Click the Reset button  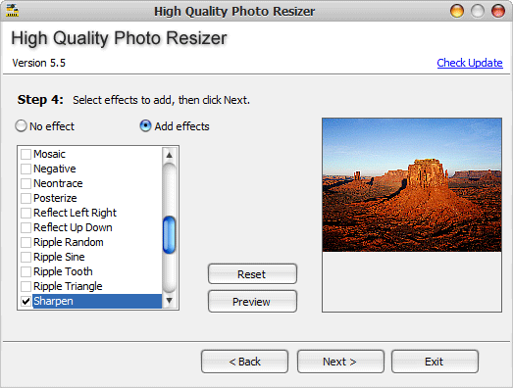click(x=252, y=274)
